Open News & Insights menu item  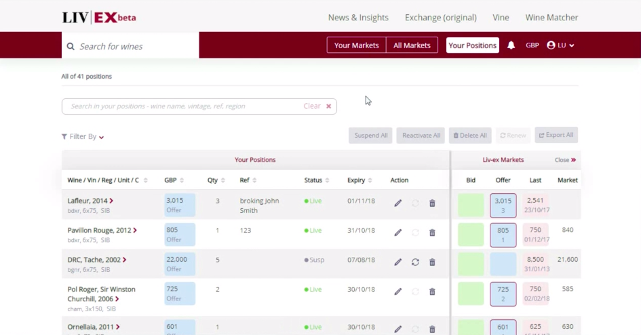pos(358,18)
